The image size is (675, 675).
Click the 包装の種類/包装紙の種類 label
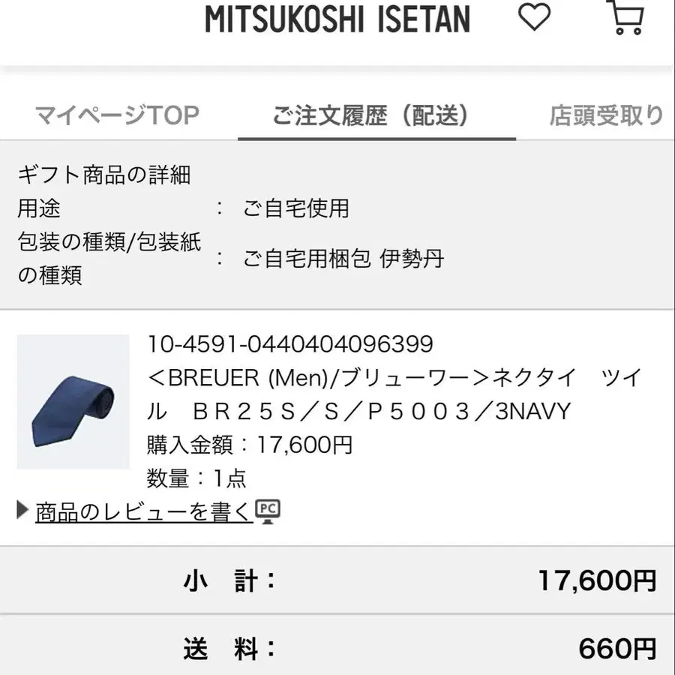(x=109, y=259)
